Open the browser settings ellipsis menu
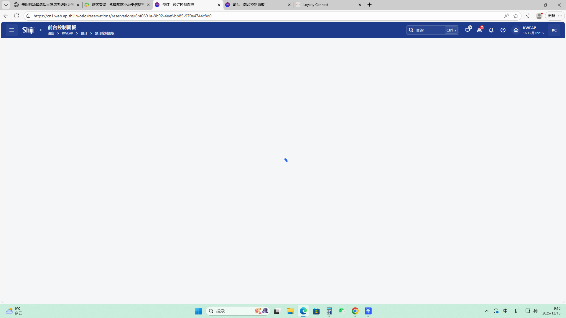Screen dimensions: 566x318 coord(560,16)
